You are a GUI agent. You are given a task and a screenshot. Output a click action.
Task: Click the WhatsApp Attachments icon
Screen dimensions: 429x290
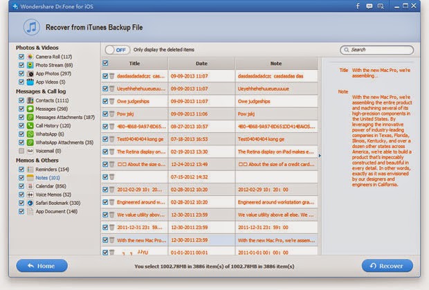(x=30, y=143)
